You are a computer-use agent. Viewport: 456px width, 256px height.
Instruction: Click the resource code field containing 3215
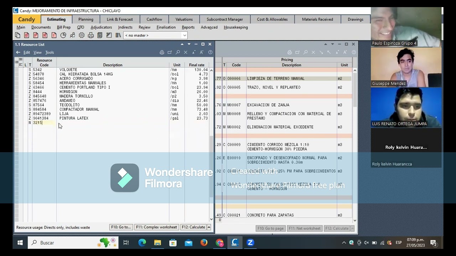[44, 123]
